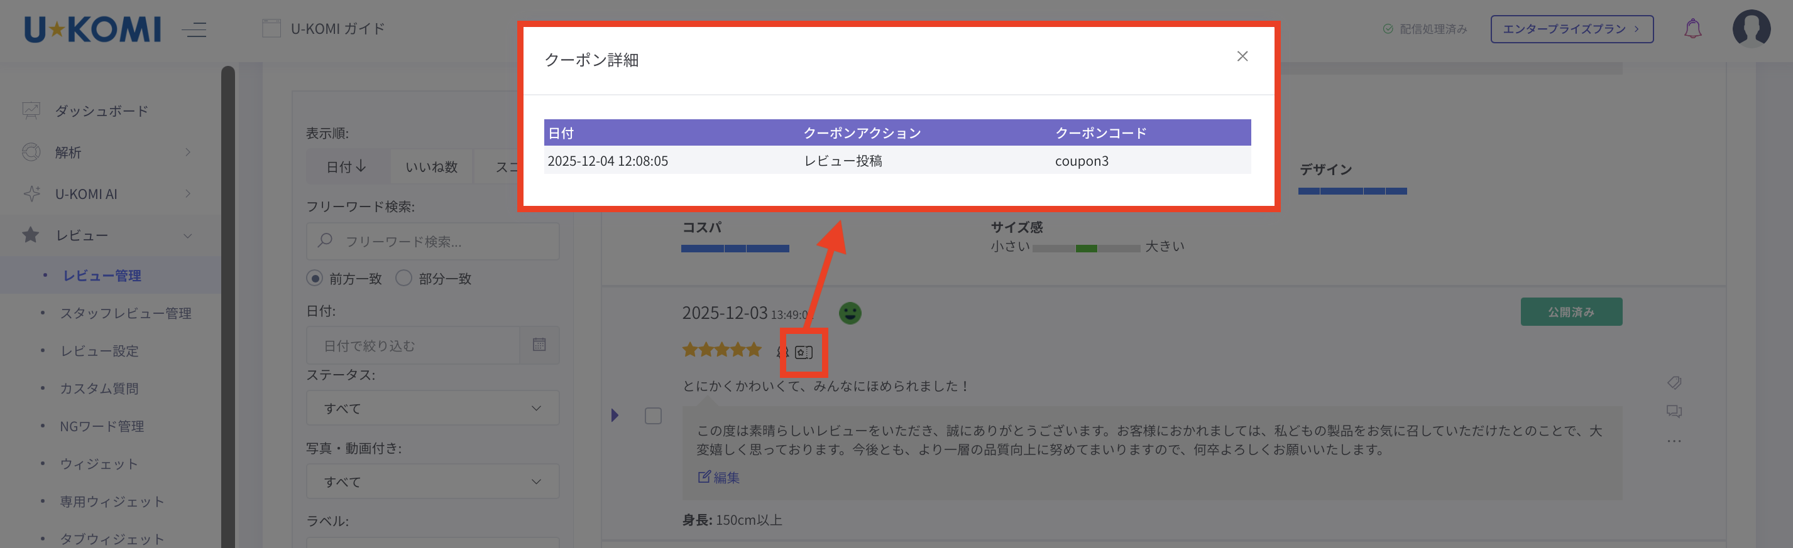1793x548 pixels.
Task: Open the three-dot more options on review
Action: [1674, 441]
